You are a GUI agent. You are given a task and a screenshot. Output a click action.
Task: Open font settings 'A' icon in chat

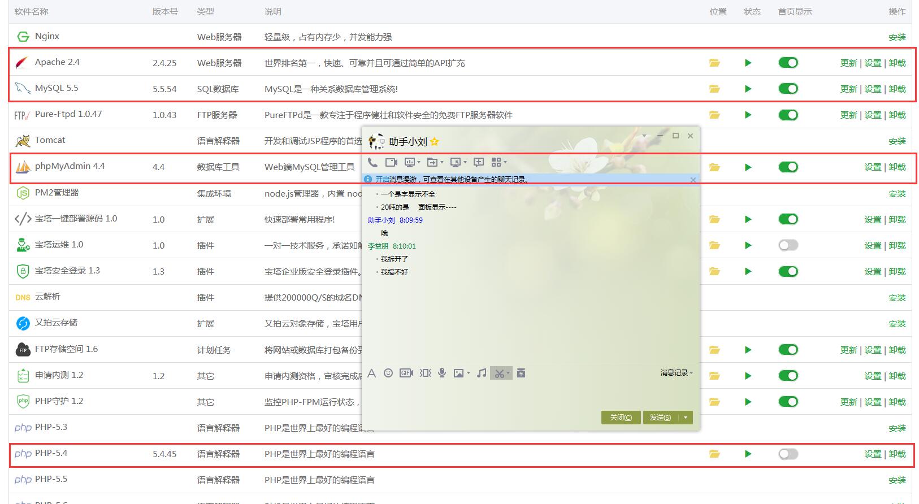(371, 373)
